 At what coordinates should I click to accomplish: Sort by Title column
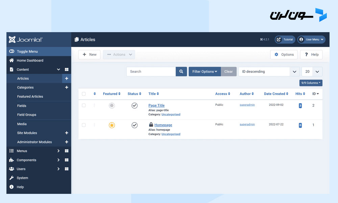click(153, 94)
